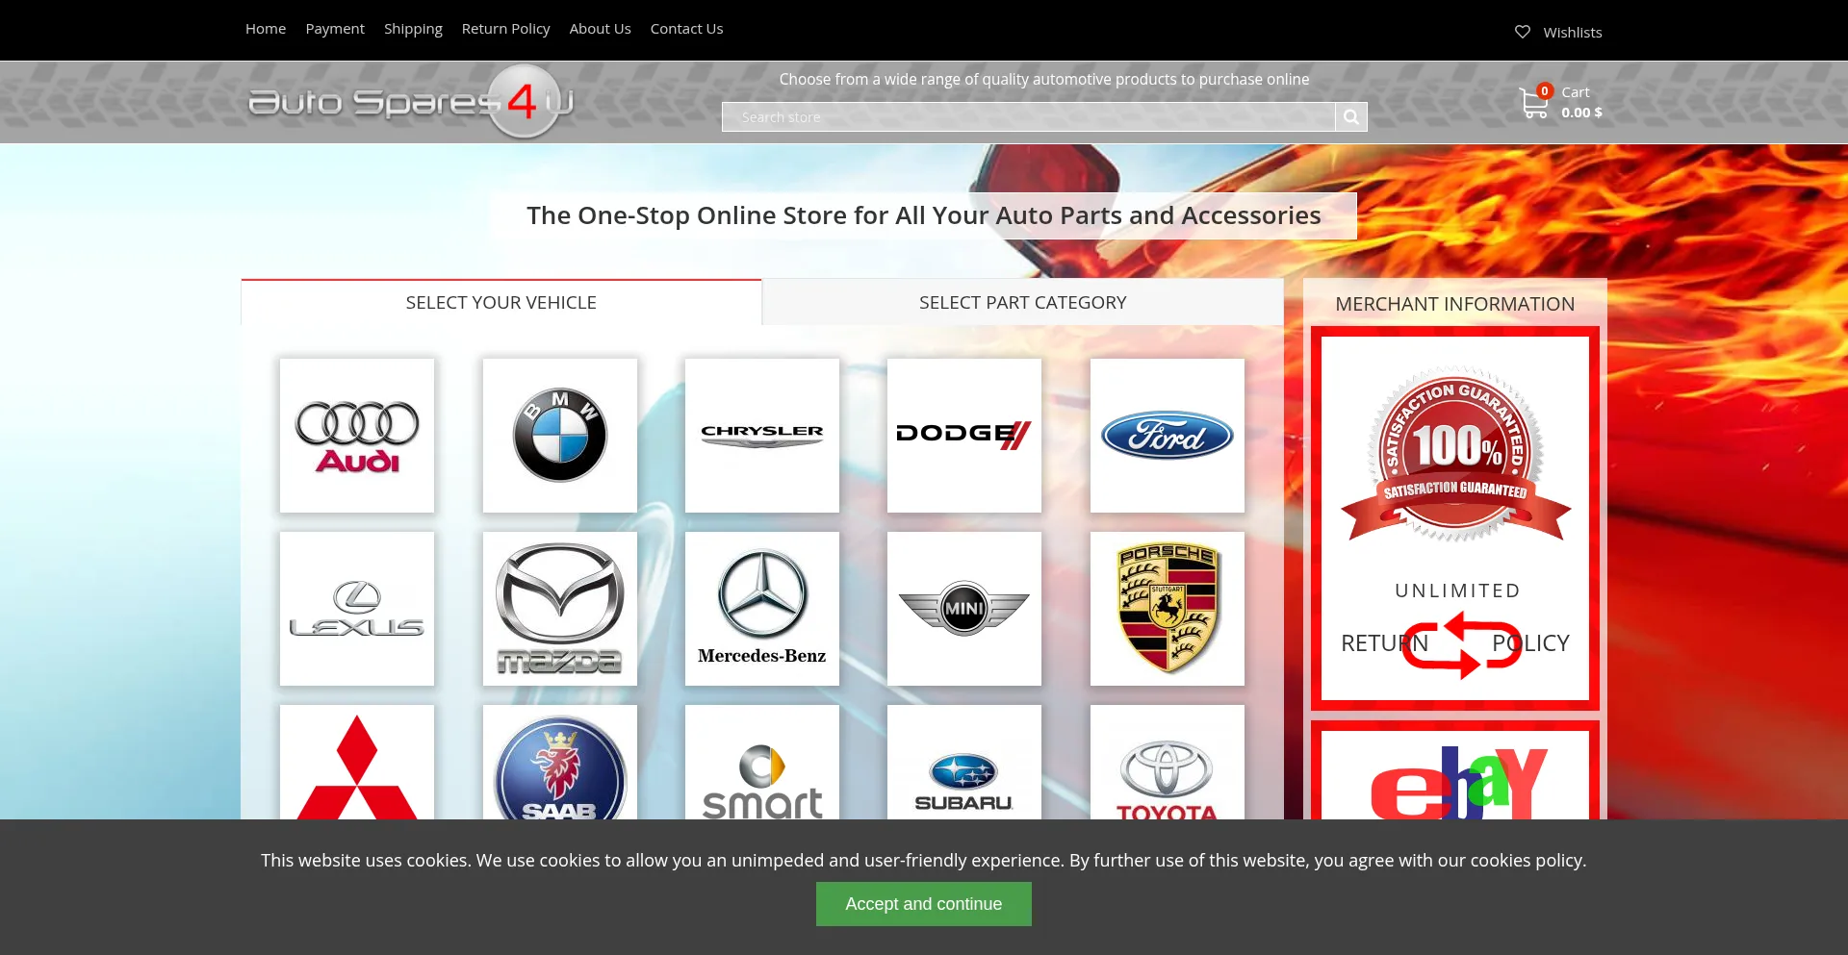Image resolution: width=1848 pixels, height=955 pixels.
Task: Open the Shipping page link
Action: pos(413,29)
